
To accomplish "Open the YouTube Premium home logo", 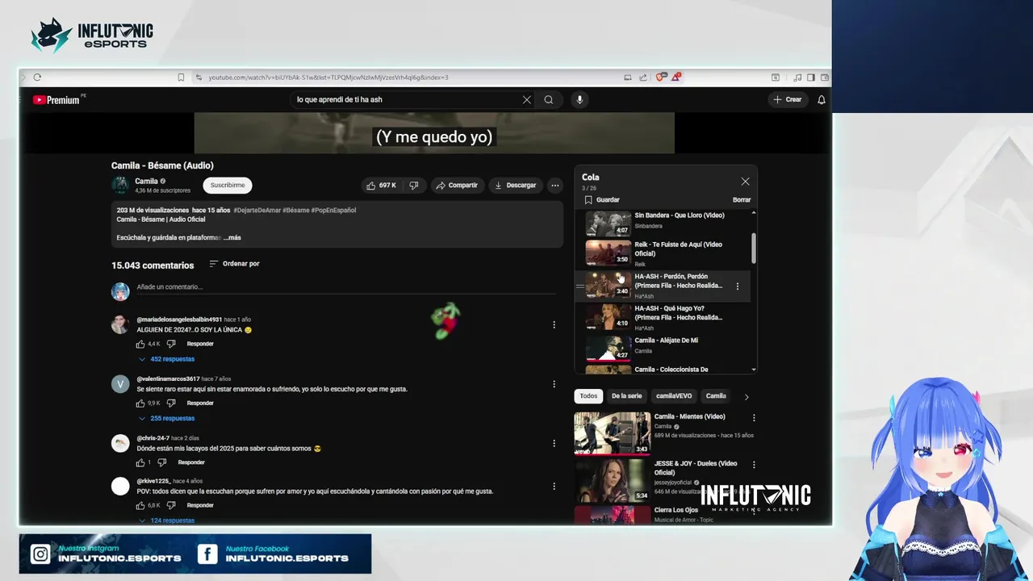I will pos(56,100).
